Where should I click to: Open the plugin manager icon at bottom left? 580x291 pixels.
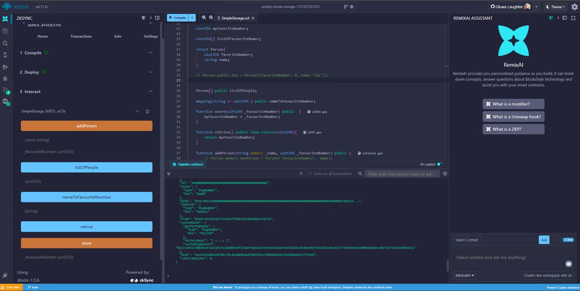(x=5, y=275)
